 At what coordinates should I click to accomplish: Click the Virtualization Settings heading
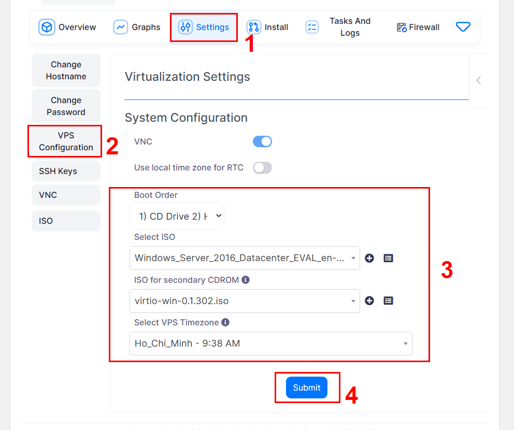[x=188, y=77]
